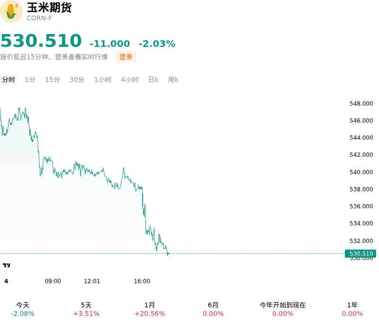Select the 1年 range option
Viewport: 379px width, 323px height.
click(x=352, y=309)
